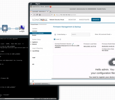The width and height of the screenshot is (115, 100).
Task: Open the Legal sidebar item
Action: tap(34, 57)
